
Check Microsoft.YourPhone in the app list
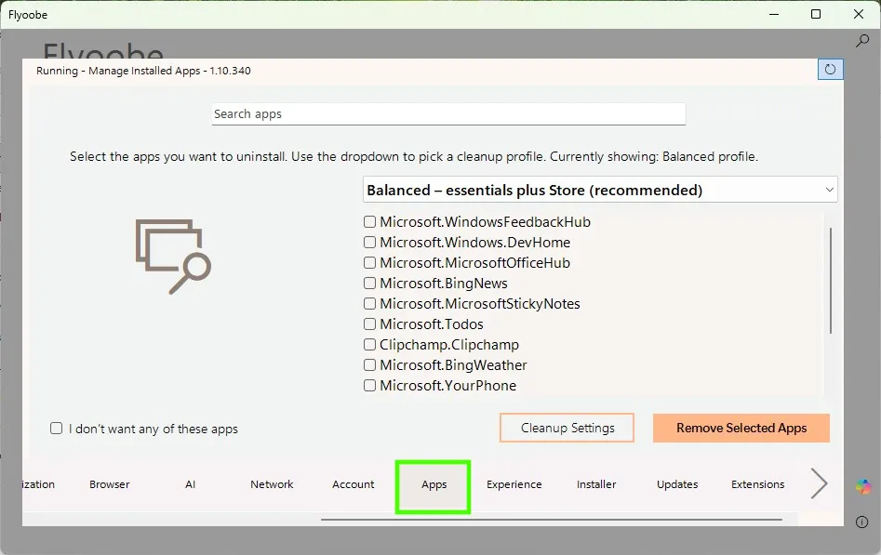369,385
